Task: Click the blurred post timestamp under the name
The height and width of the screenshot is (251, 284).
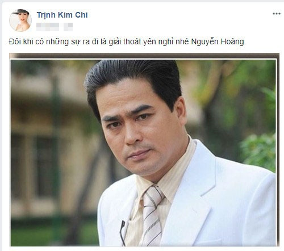Action: (48, 27)
